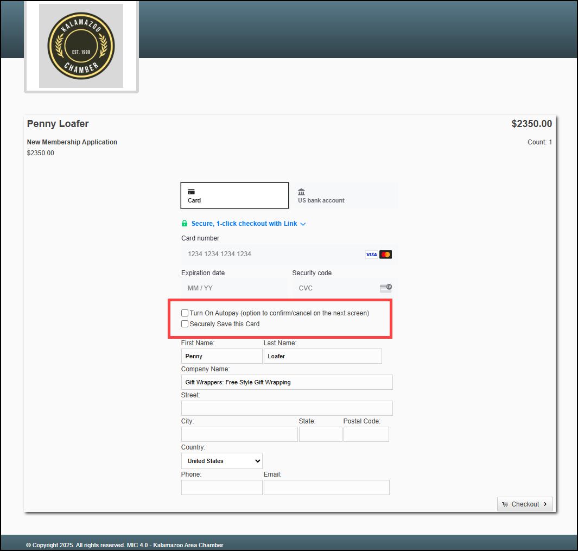Focus the Card number field
Image resolution: width=578 pixels, height=551 pixels.
(x=271, y=254)
